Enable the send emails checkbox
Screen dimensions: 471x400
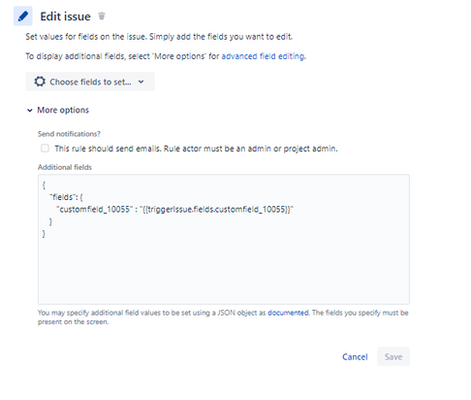point(45,149)
